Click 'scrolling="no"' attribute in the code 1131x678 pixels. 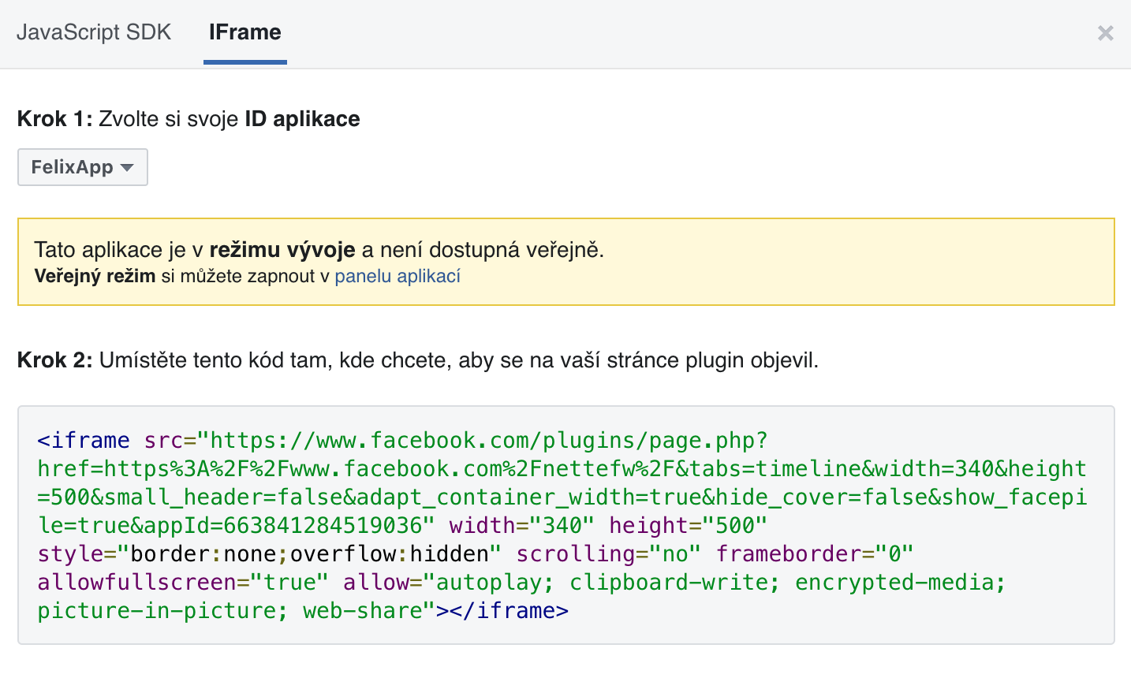click(x=609, y=554)
